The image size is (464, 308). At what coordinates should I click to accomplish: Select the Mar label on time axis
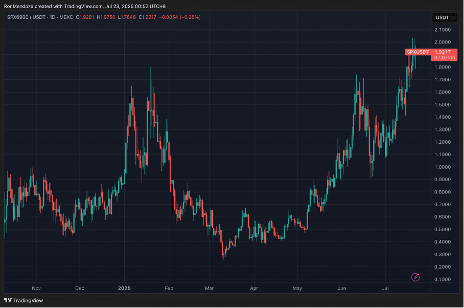209,288
